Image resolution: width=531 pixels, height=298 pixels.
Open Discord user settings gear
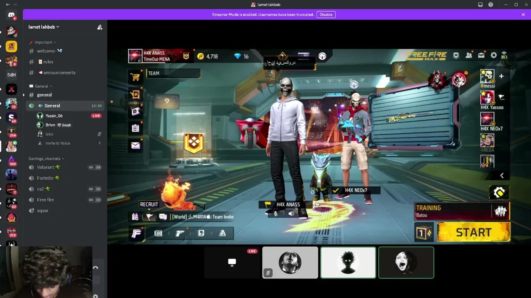coord(95,296)
